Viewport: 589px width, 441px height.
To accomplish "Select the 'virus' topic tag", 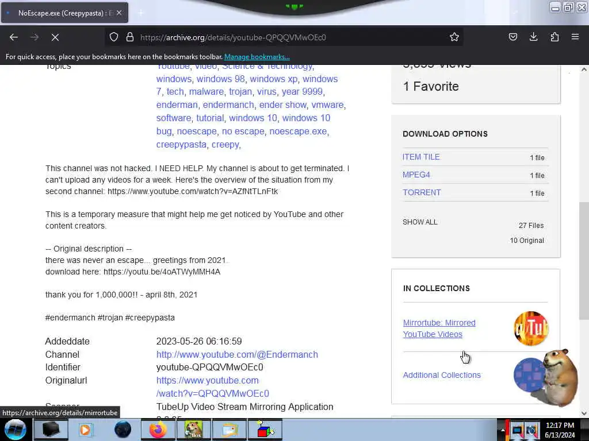I will click(x=267, y=92).
